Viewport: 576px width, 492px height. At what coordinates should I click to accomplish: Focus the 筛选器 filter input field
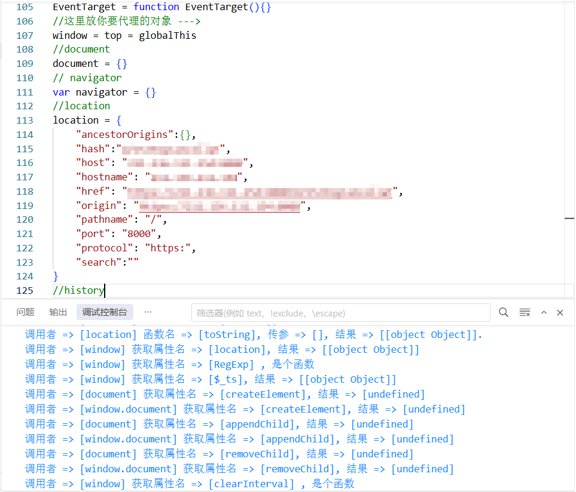point(340,313)
